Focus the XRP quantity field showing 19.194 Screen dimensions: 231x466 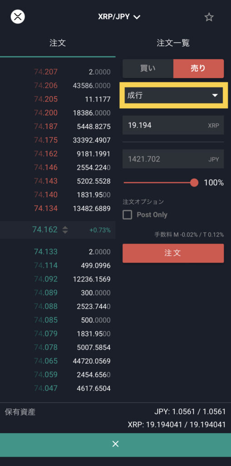173,125
